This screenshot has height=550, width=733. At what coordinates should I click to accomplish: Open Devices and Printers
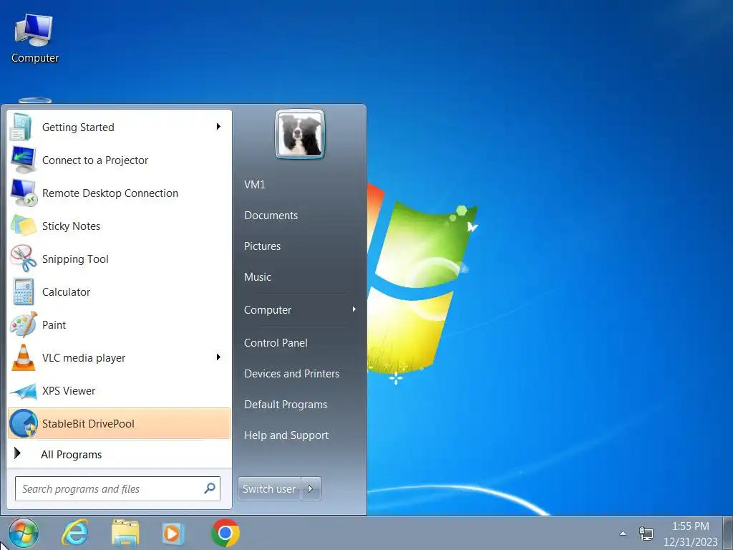[292, 374]
